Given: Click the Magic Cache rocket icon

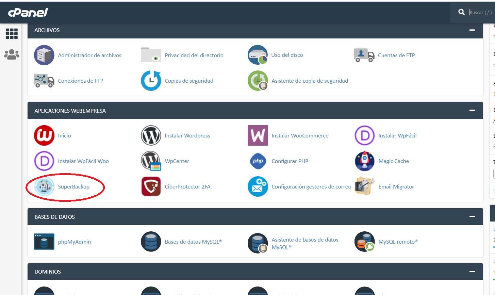Looking at the screenshot, I should pyautogui.click(x=365, y=161).
